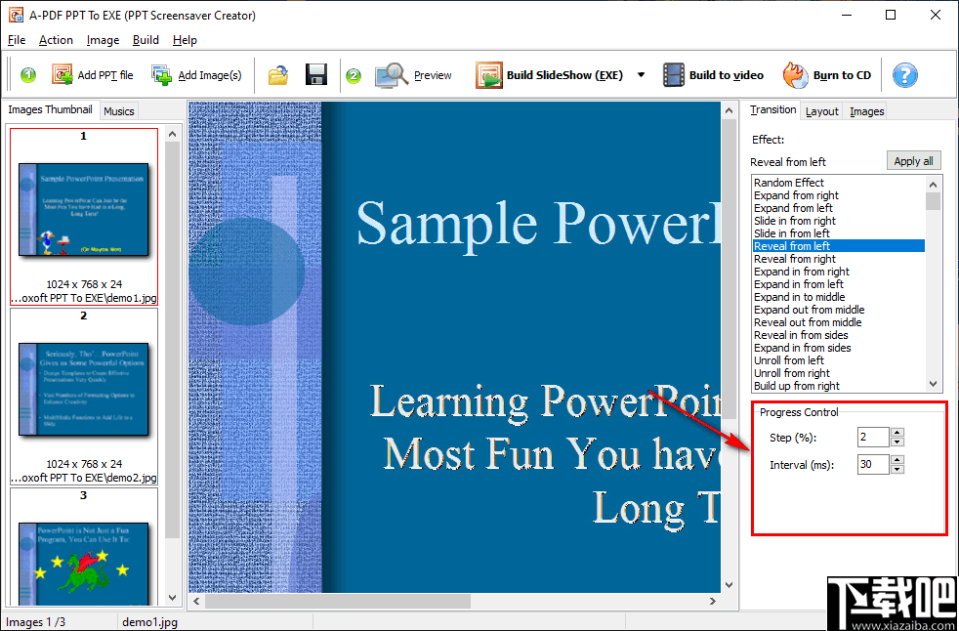This screenshot has width=959, height=631.
Task: Open the Musics tab
Action: (118, 110)
